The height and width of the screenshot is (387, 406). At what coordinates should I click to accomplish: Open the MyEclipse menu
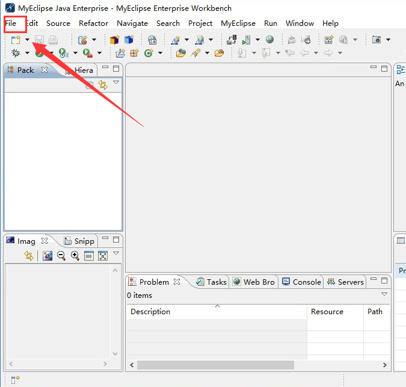click(238, 23)
